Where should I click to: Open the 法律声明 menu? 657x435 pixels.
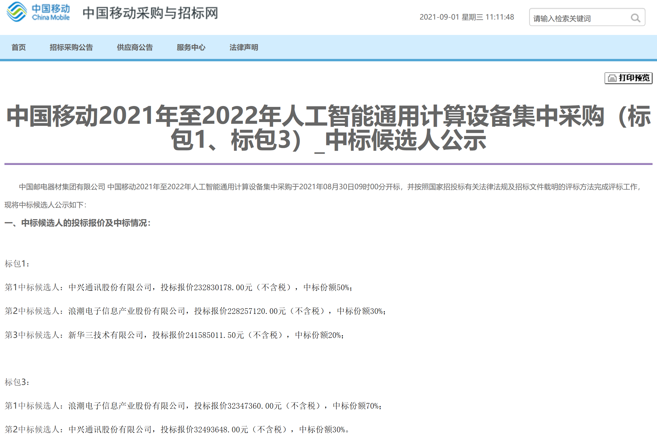point(244,47)
